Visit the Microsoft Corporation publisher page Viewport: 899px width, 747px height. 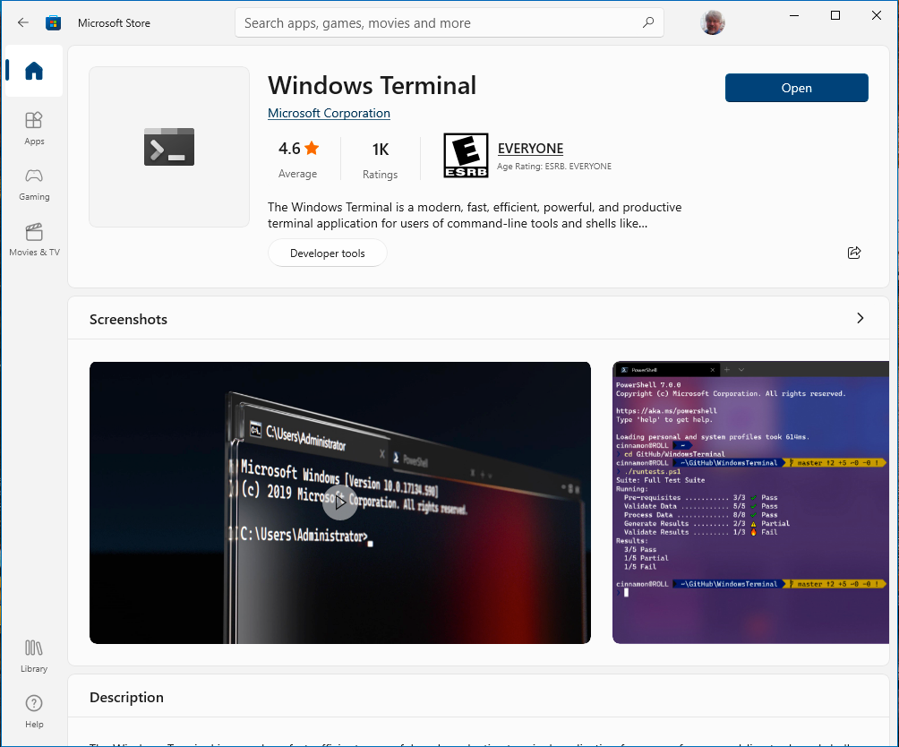(x=328, y=113)
